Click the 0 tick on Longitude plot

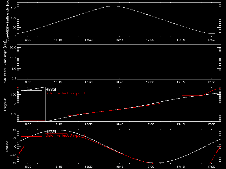pos(15,104)
